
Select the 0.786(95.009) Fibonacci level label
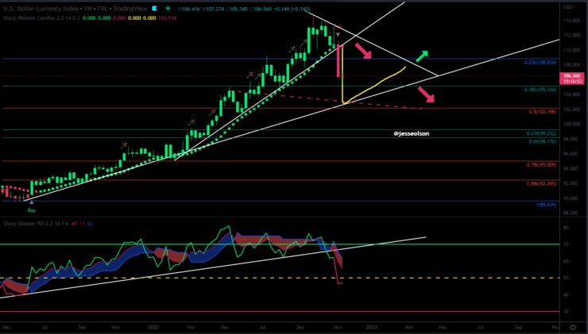click(x=541, y=165)
